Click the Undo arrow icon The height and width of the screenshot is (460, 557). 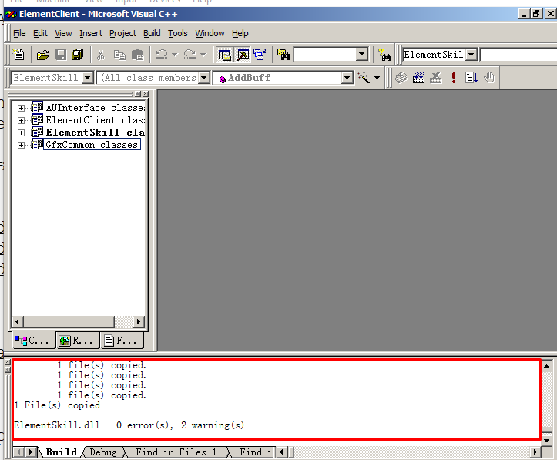[162, 55]
